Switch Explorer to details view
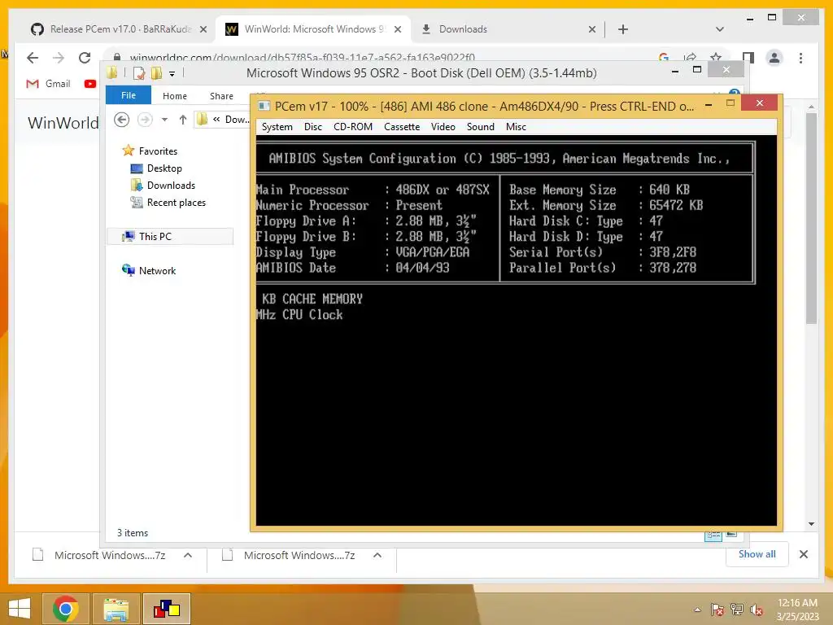Screen dimensions: 833x625 click(x=713, y=535)
